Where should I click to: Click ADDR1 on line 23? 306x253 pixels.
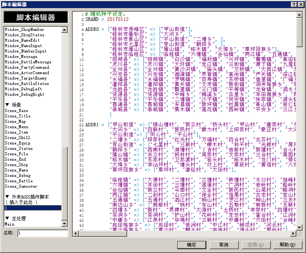point(92,125)
